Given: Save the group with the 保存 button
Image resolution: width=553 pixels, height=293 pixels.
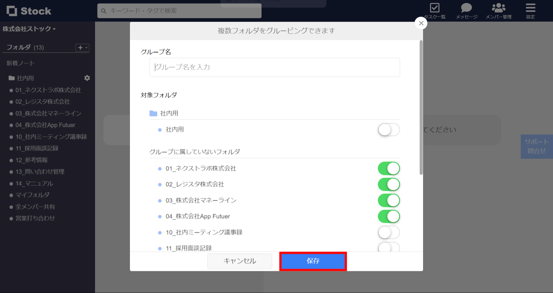Looking at the screenshot, I should point(313,261).
